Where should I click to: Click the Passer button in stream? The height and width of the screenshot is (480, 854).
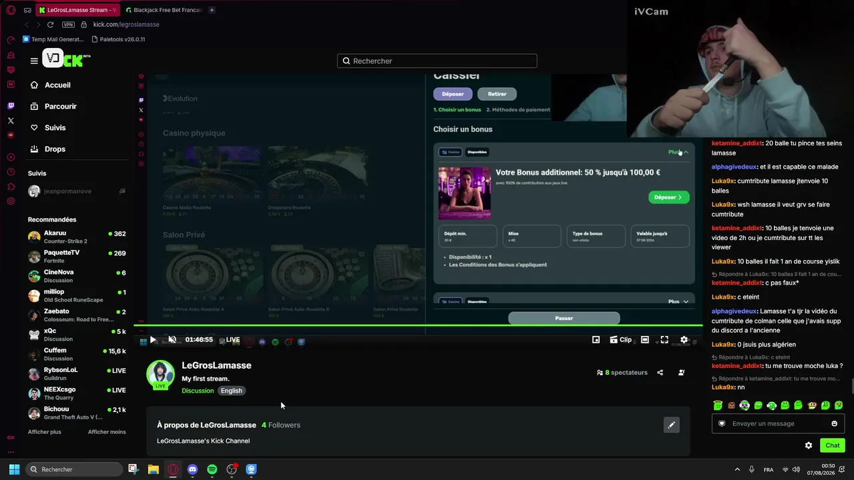pyautogui.click(x=564, y=318)
